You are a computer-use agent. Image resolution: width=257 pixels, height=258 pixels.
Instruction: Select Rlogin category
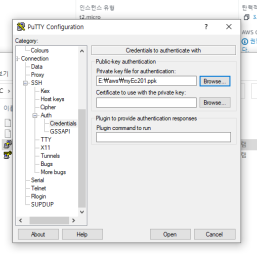click(x=38, y=196)
